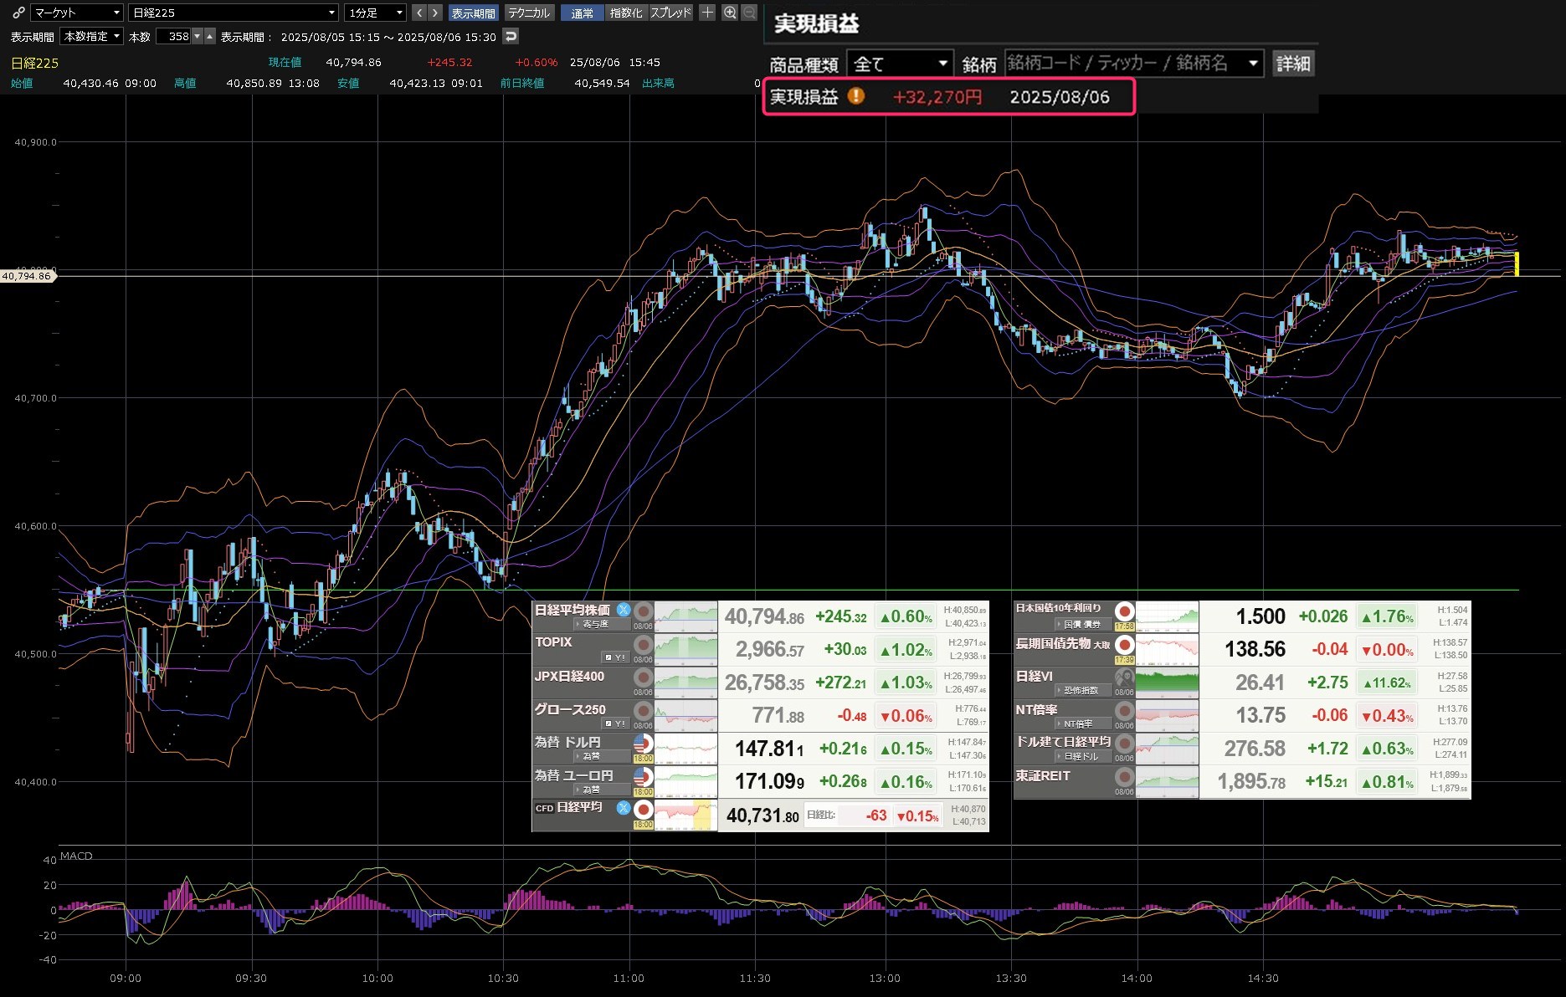Open the CFD 日経平均 mini chart thumbnail
The width and height of the screenshot is (1566, 997).
[x=685, y=815]
